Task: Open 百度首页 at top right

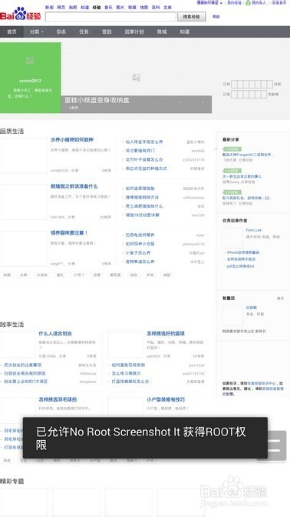Action: [278, 2]
